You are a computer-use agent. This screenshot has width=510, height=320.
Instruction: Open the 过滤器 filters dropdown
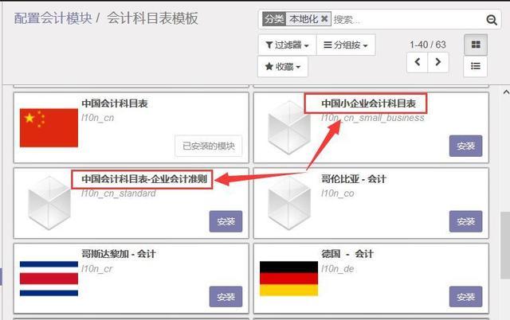click(x=287, y=45)
